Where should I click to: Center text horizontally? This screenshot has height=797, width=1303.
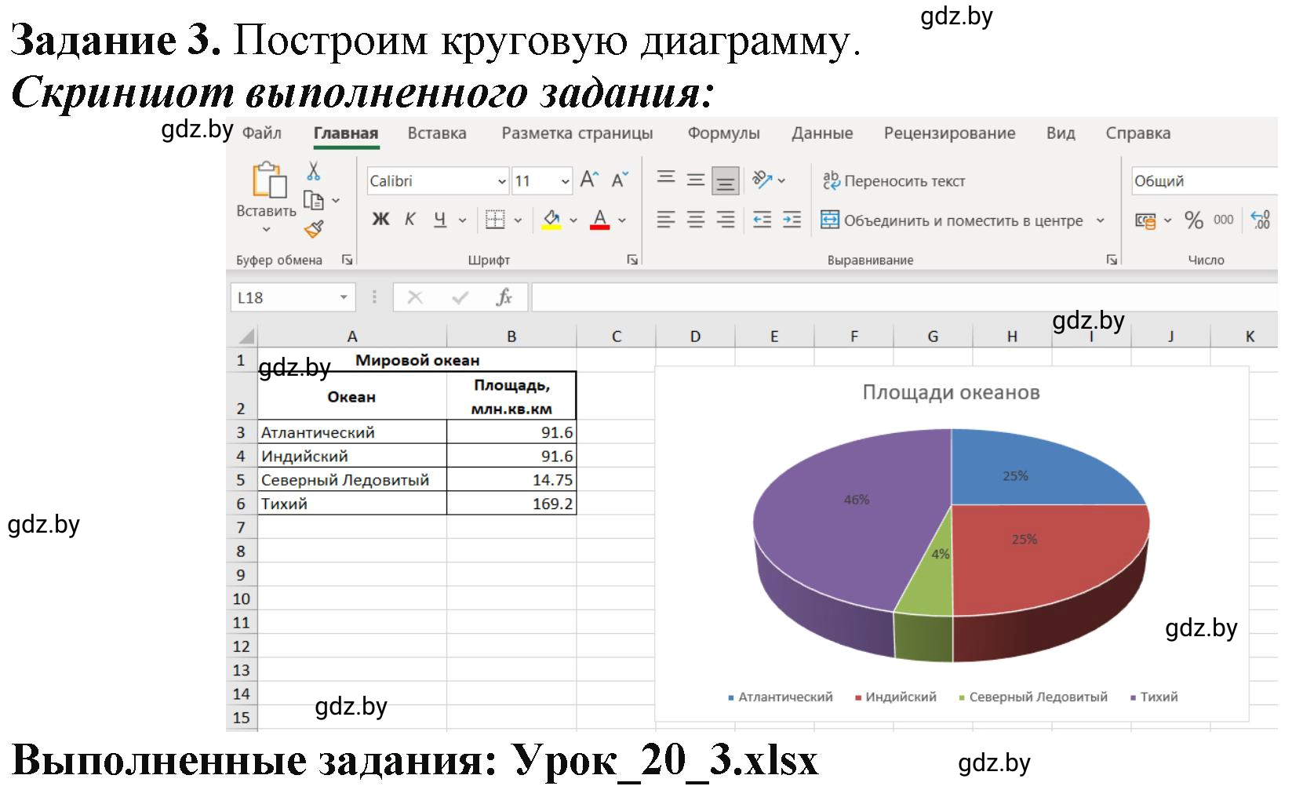696,220
